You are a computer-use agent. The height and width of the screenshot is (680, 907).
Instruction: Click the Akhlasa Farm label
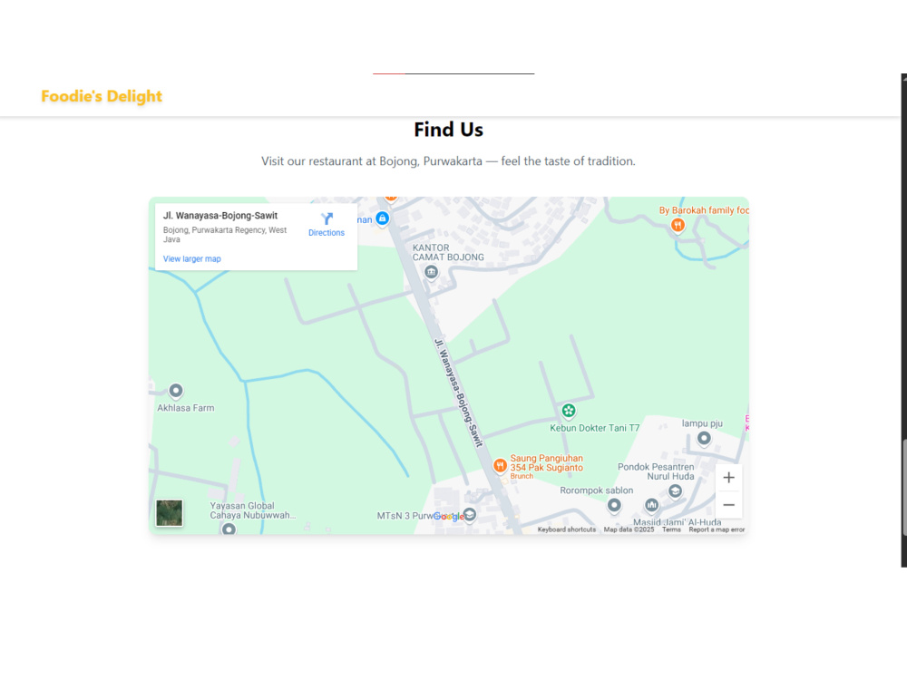[186, 408]
